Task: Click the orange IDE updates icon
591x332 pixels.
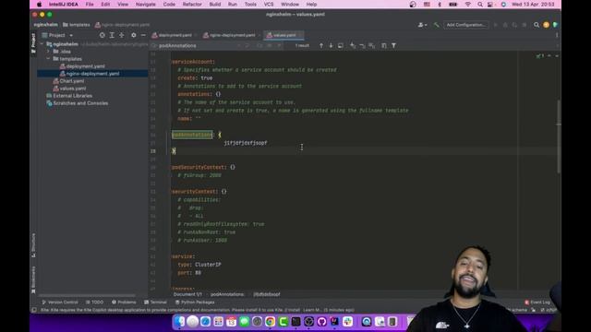Action: coord(546,25)
